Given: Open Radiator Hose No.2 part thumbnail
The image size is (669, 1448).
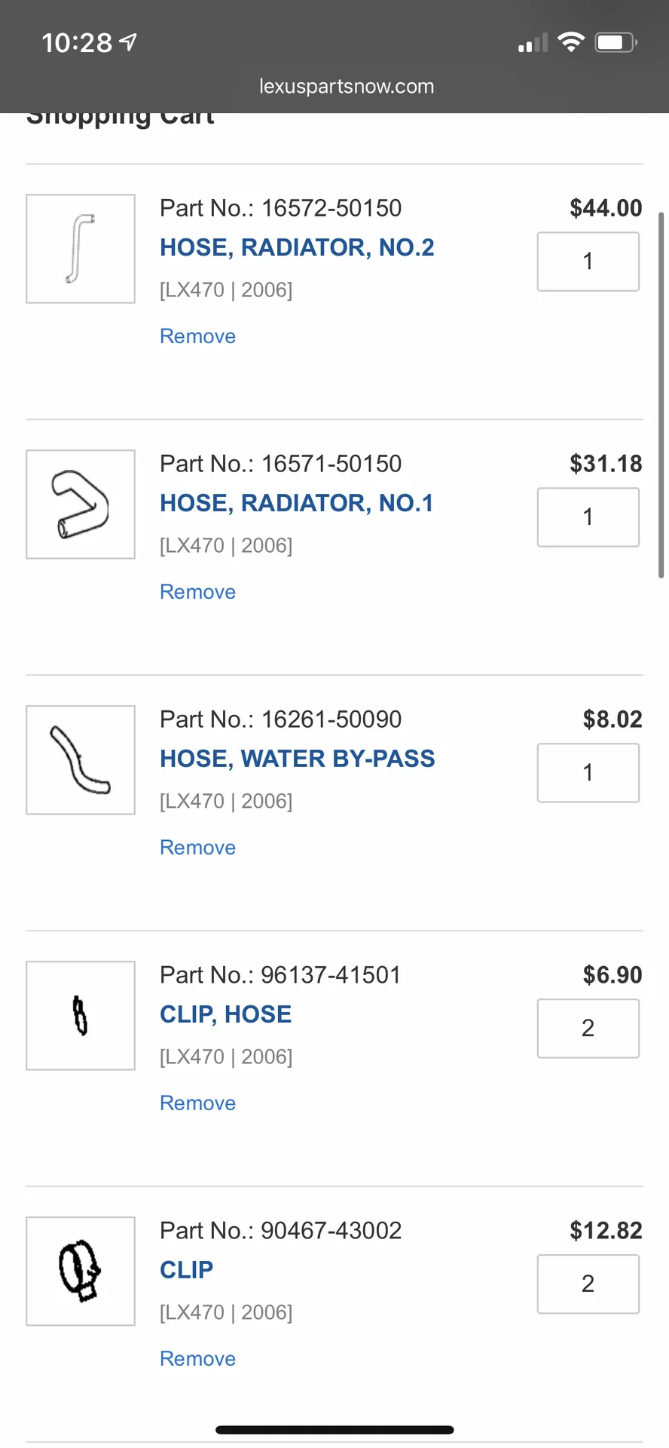Looking at the screenshot, I should coord(81,249).
